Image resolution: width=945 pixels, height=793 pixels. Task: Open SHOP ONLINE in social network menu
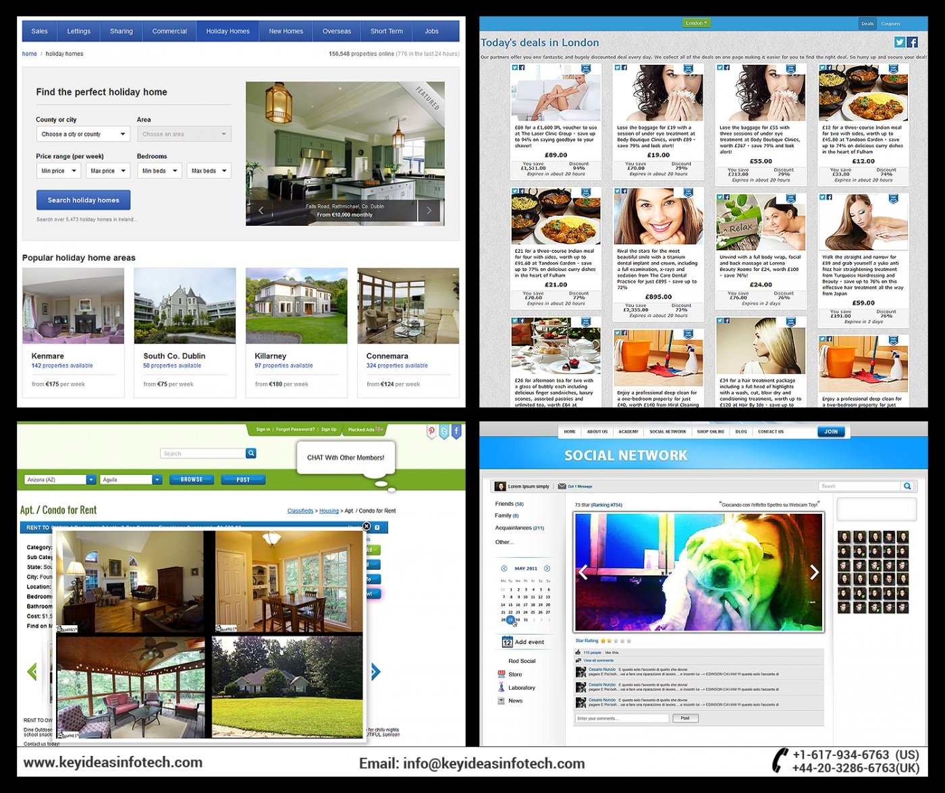(x=711, y=432)
